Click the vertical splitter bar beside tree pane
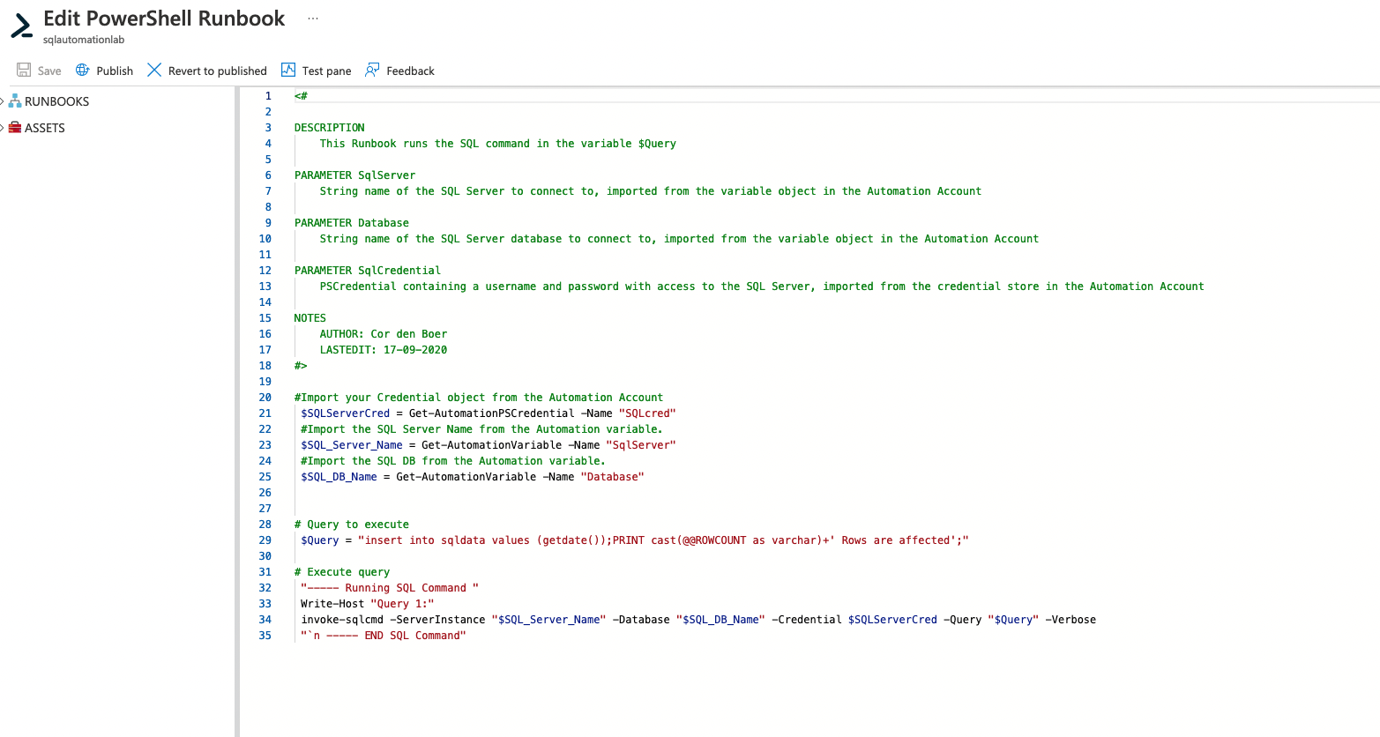1380x737 pixels. coord(237,411)
